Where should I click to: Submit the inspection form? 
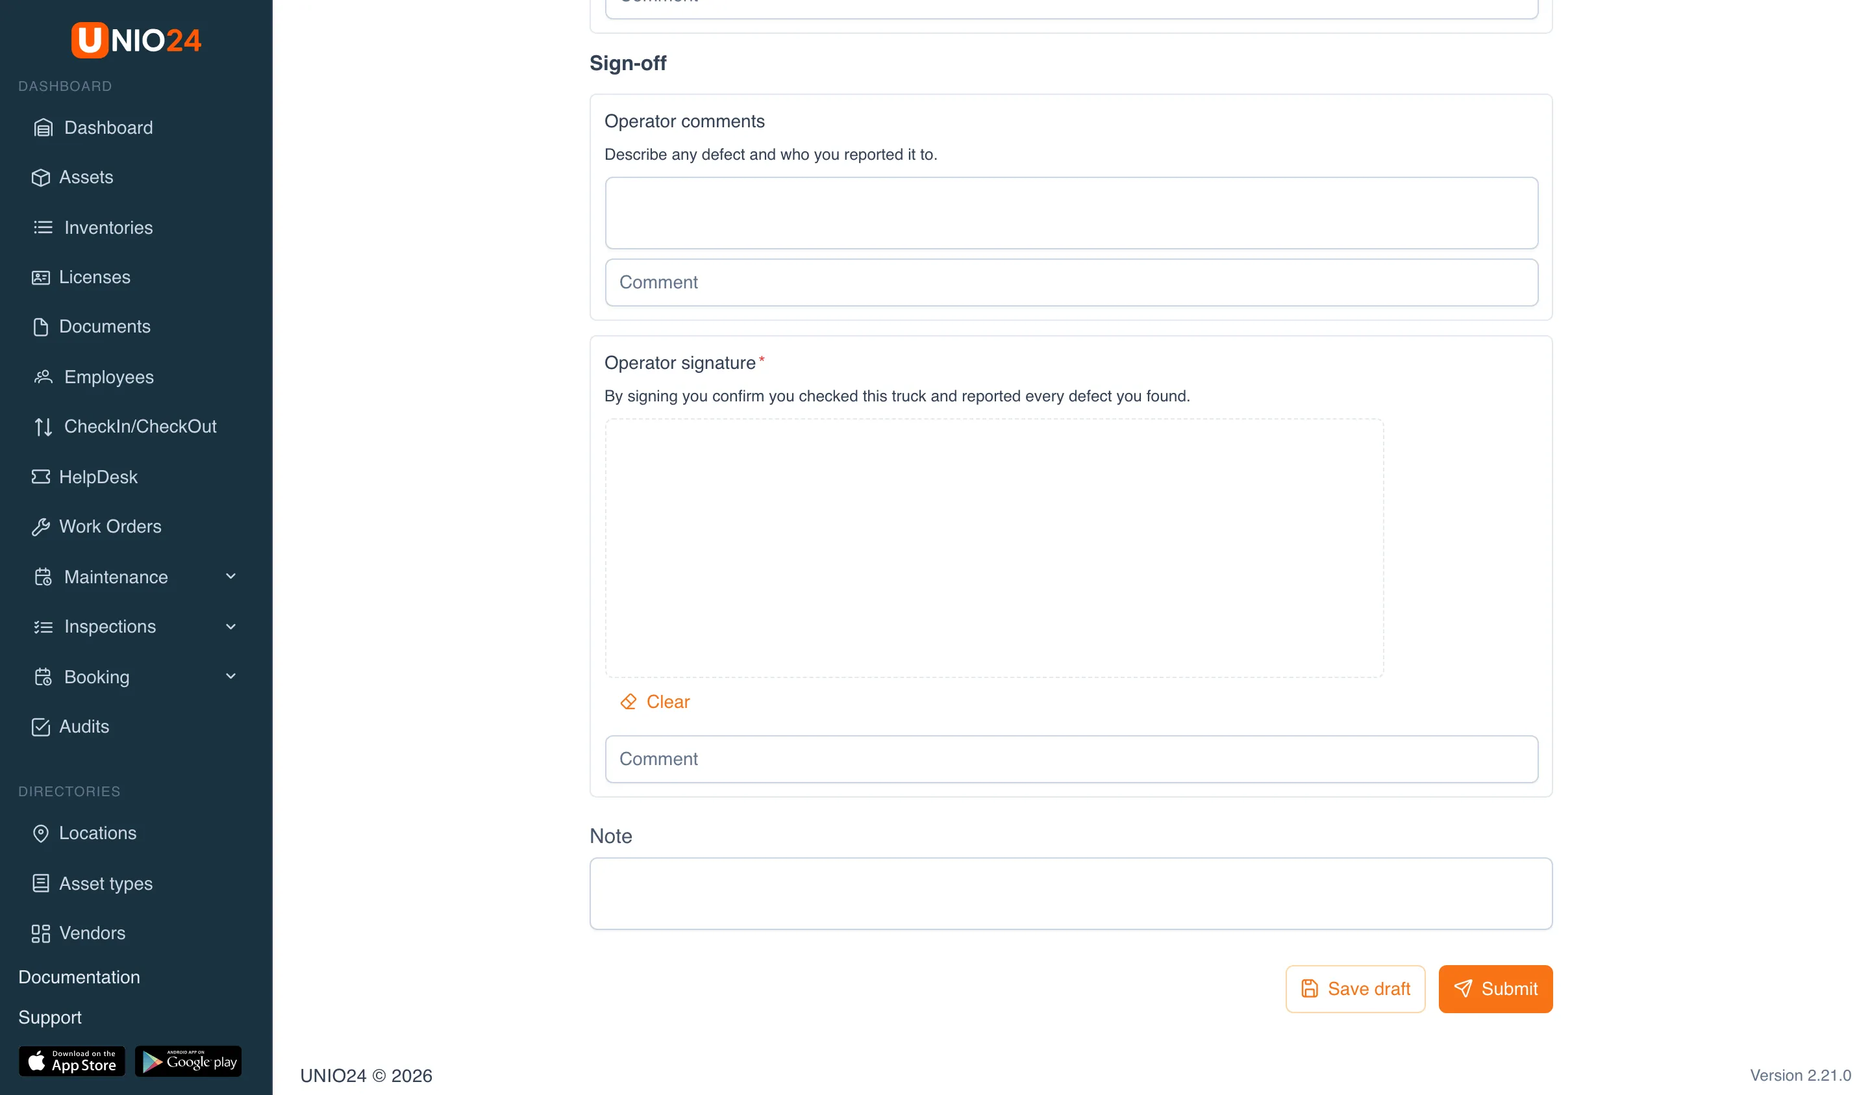tap(1495, 989)
